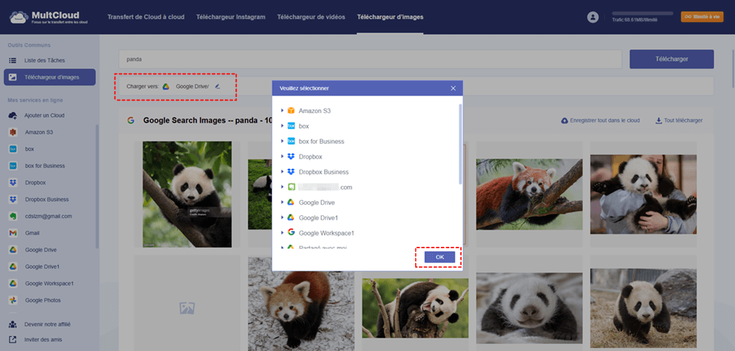This screenshot has width=735, height=351.
Task: Click the Google Workspace1 icon in dialog
Action: pos(290,233)
